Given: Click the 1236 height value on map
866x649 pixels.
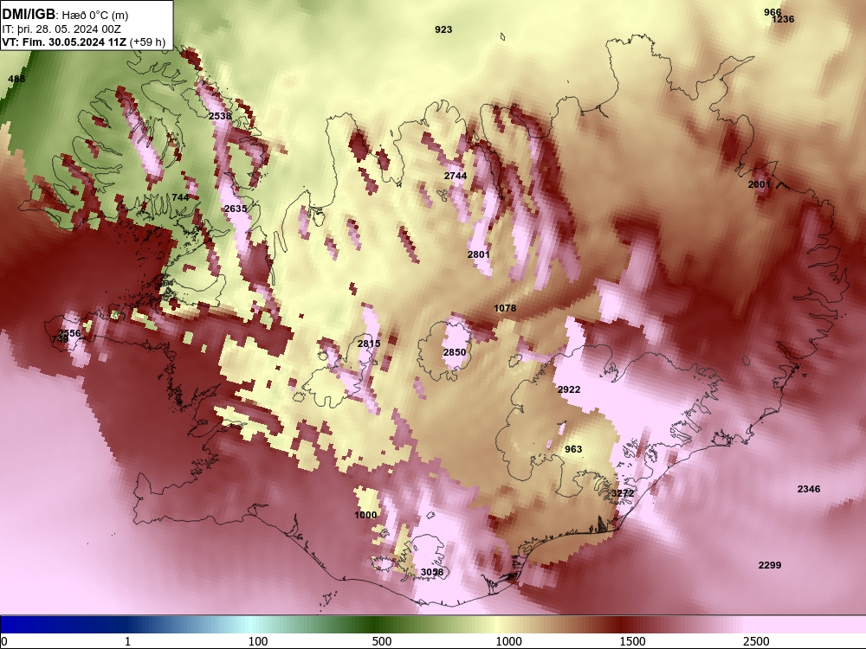Looking at the screenshot, I should pyautogui.click(x=783, y=19).
